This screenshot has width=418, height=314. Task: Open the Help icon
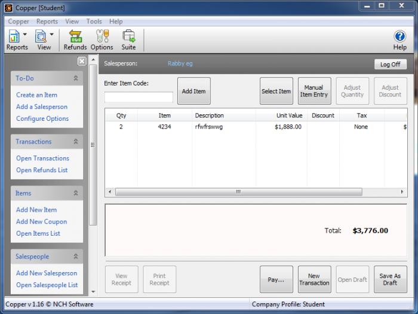pos(400,40)
